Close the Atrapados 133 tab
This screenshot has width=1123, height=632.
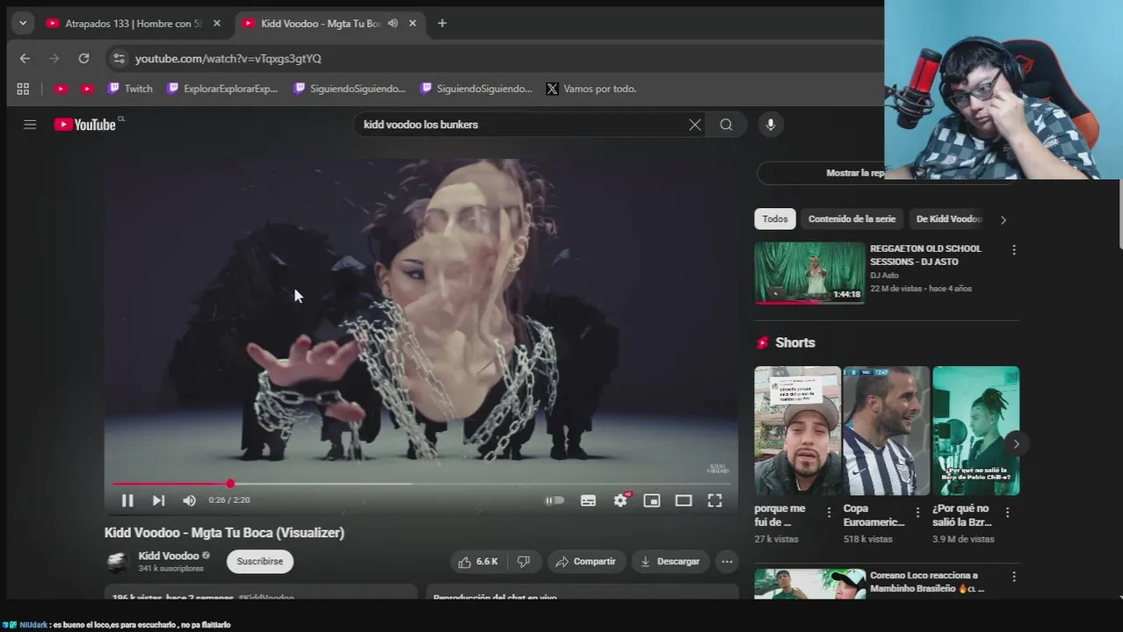click(x=217, y=24)
